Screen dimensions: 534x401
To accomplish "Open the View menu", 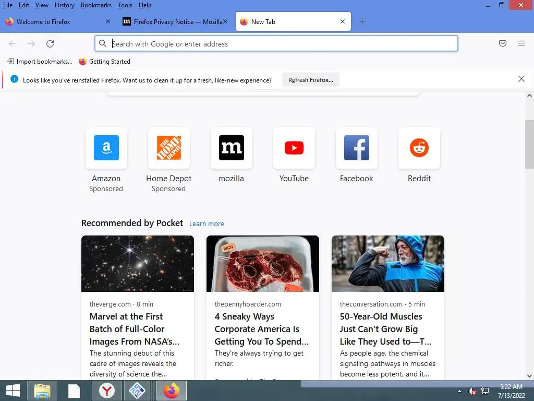I will point(42,5).
